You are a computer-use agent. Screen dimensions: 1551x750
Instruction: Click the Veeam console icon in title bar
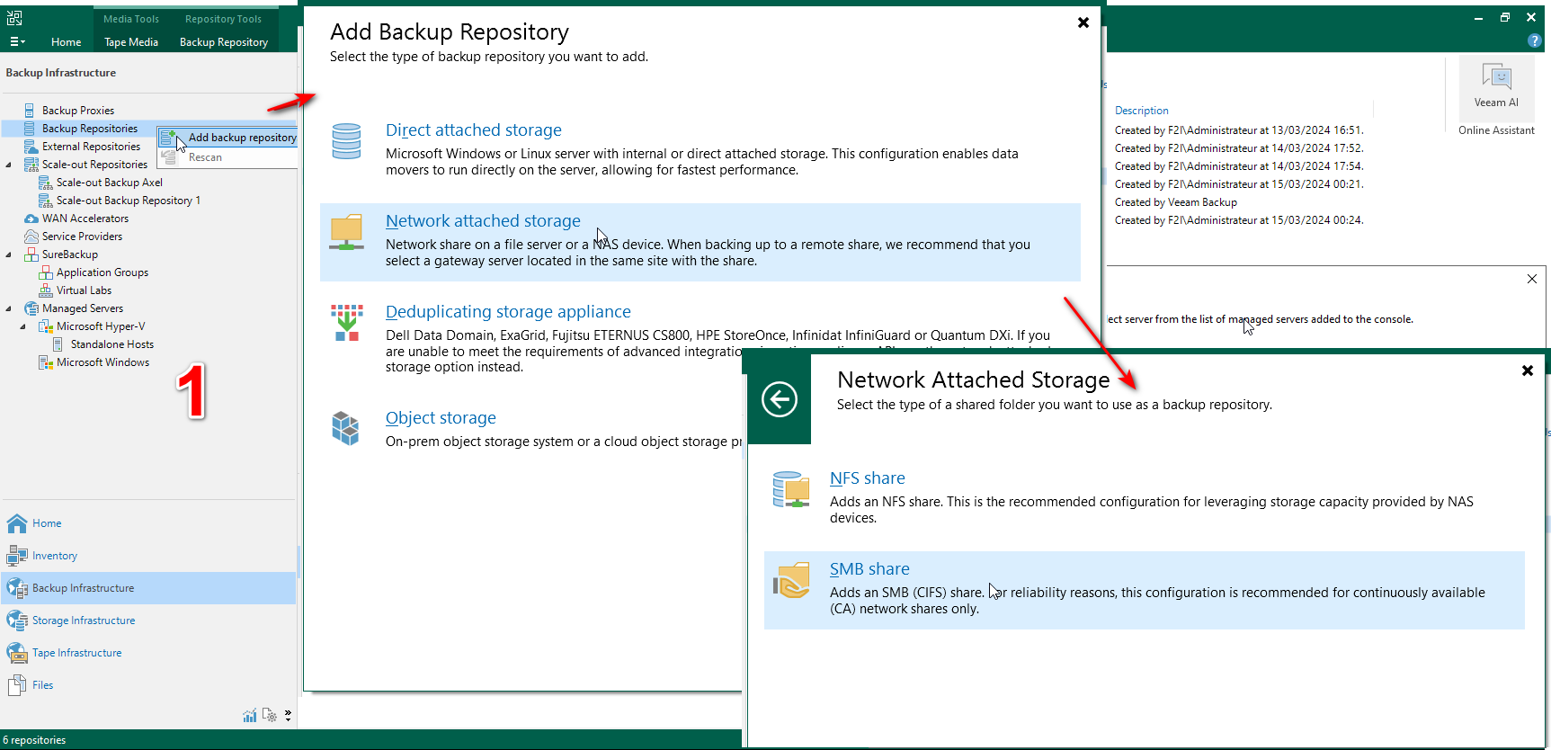point(14,17)
